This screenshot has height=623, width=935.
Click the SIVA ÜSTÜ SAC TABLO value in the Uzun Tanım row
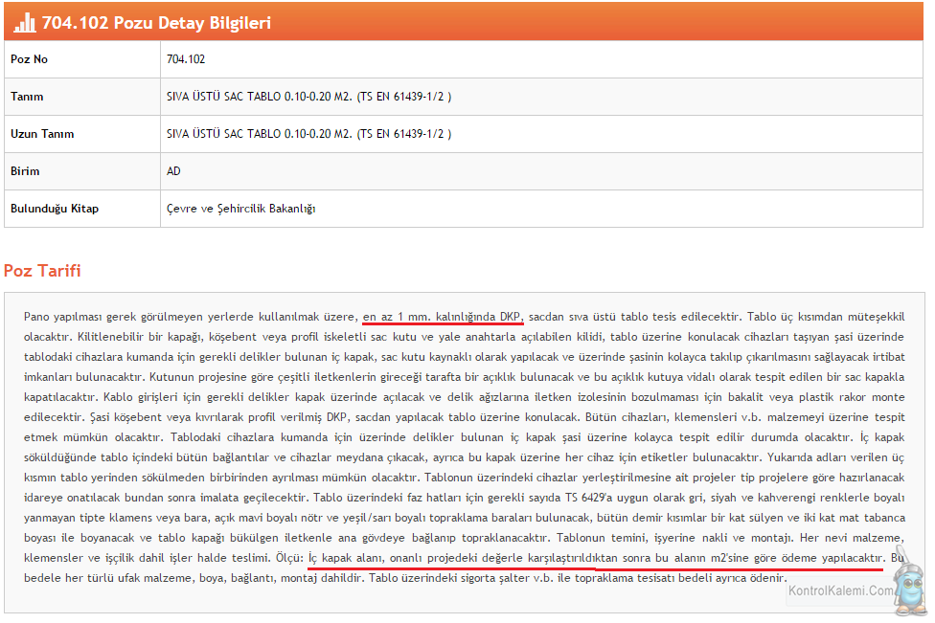pos(308,134)
